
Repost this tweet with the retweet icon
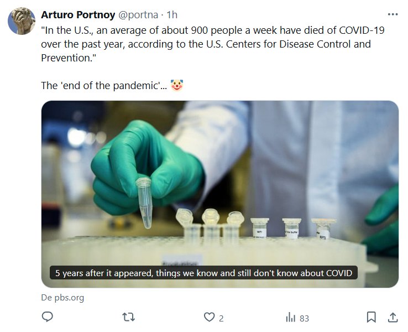128,318
